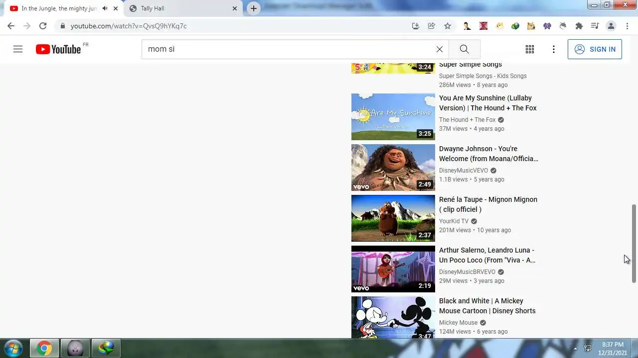Image resolution: width=638 pixels, height=358 pixels.
Task: Open Black and White Mickey thumbnail
Action: pyautogui.click(x=393, y=317)
